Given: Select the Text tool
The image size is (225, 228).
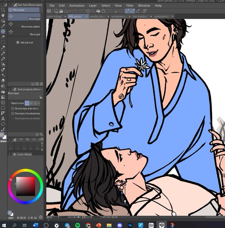Looking at the screenshot, I should (3, 119).
